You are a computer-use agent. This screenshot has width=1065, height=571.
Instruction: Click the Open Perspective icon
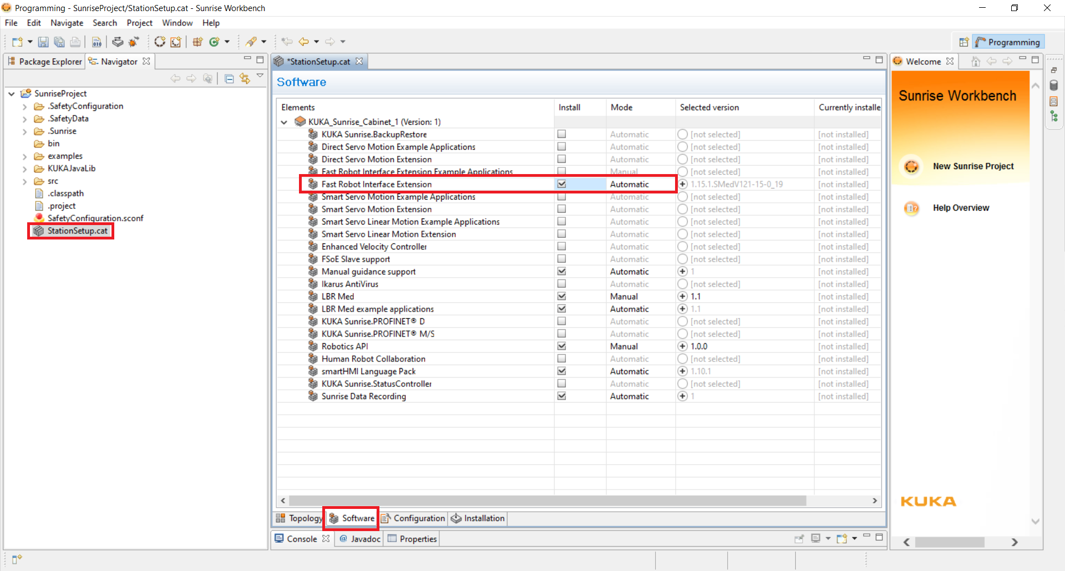(964, 42)
